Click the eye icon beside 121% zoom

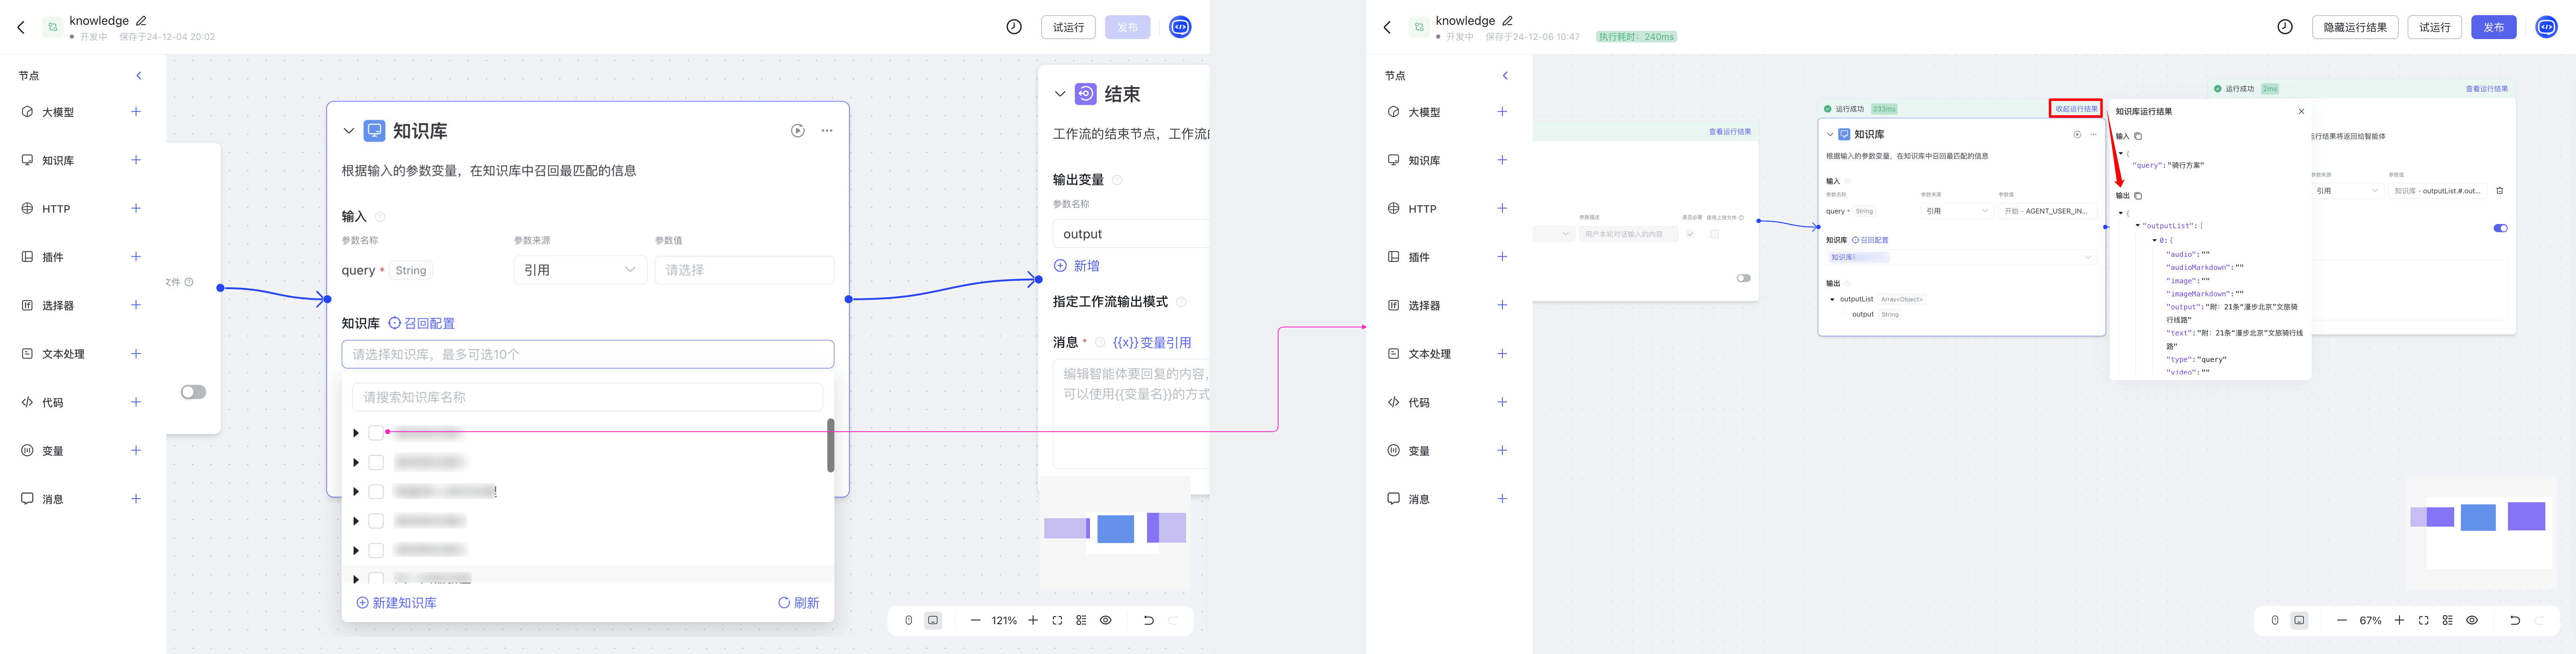pos(1106,621)
